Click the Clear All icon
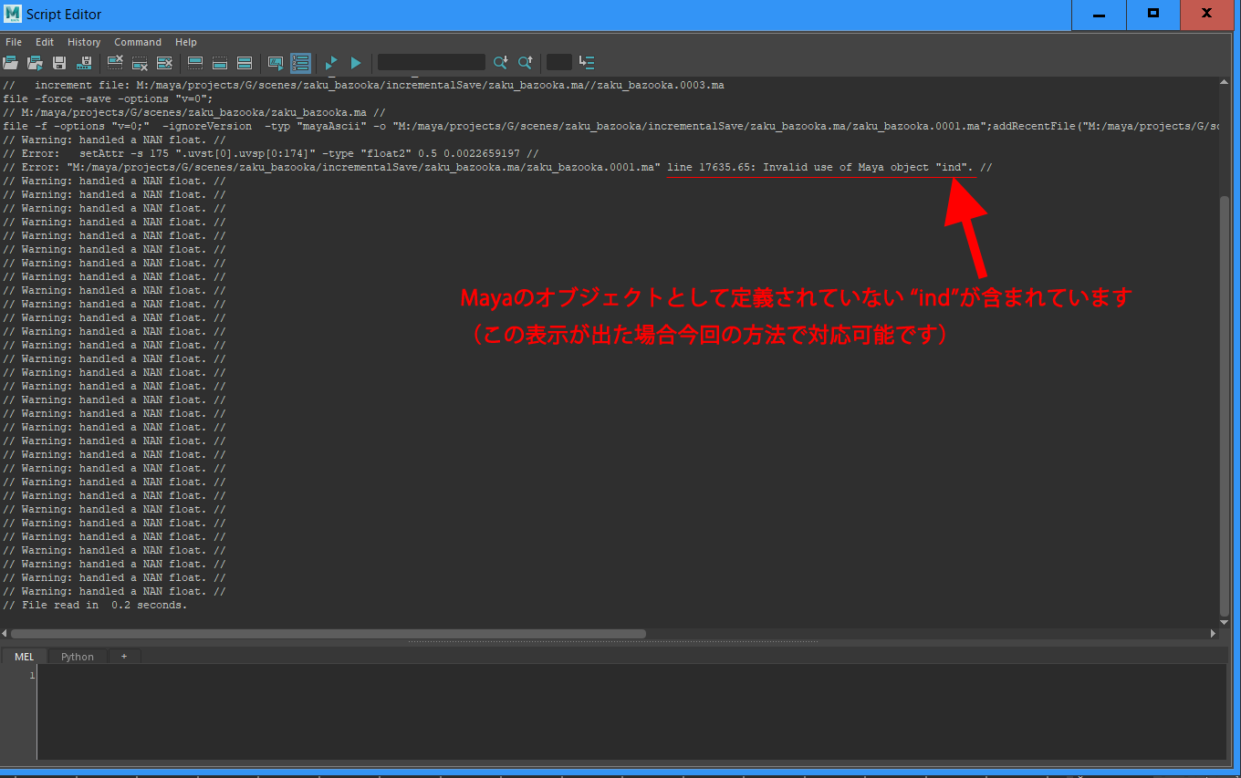Image resolution: width=1241 pixels, height=778 pixels. (164, 63)
